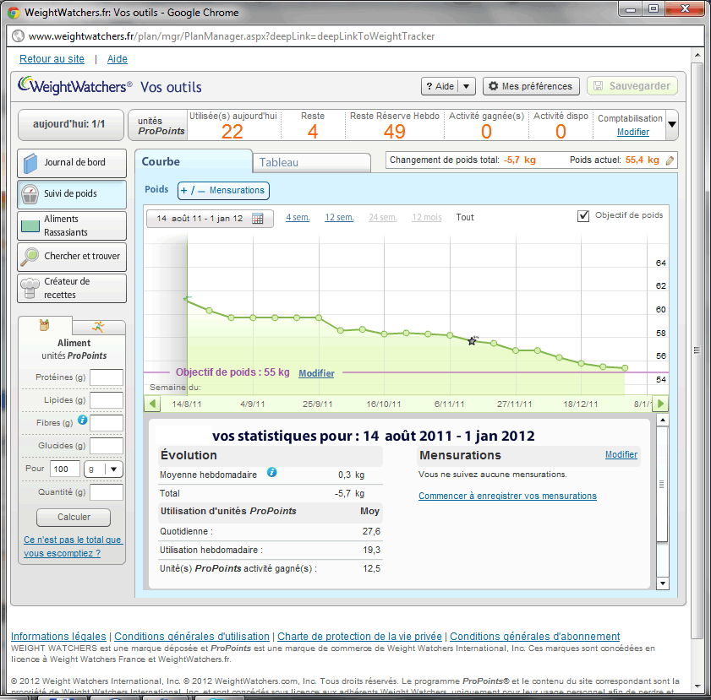Open Informations légales link

coord(58,636)
